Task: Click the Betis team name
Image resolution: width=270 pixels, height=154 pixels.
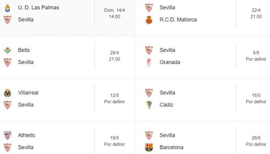Action: pyautogui.click(x=24, y=50)
